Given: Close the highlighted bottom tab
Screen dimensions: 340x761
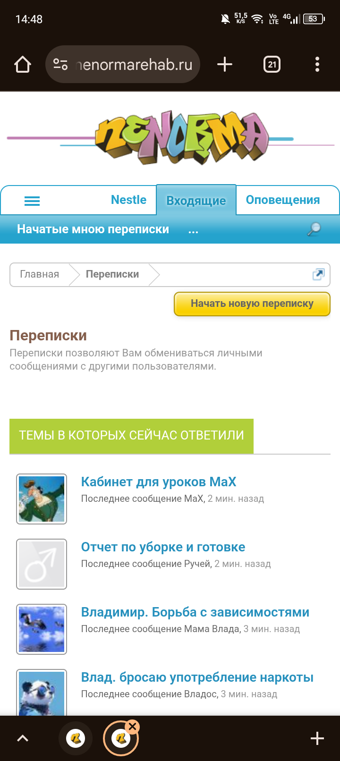Looking at the screenshot, I should tap(133, 726).
